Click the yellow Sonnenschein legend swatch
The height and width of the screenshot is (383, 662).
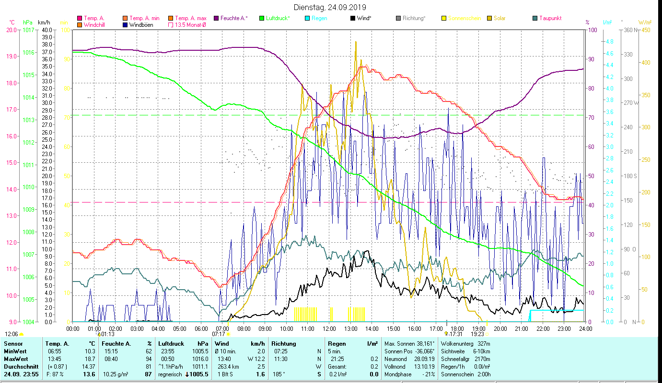443,18
